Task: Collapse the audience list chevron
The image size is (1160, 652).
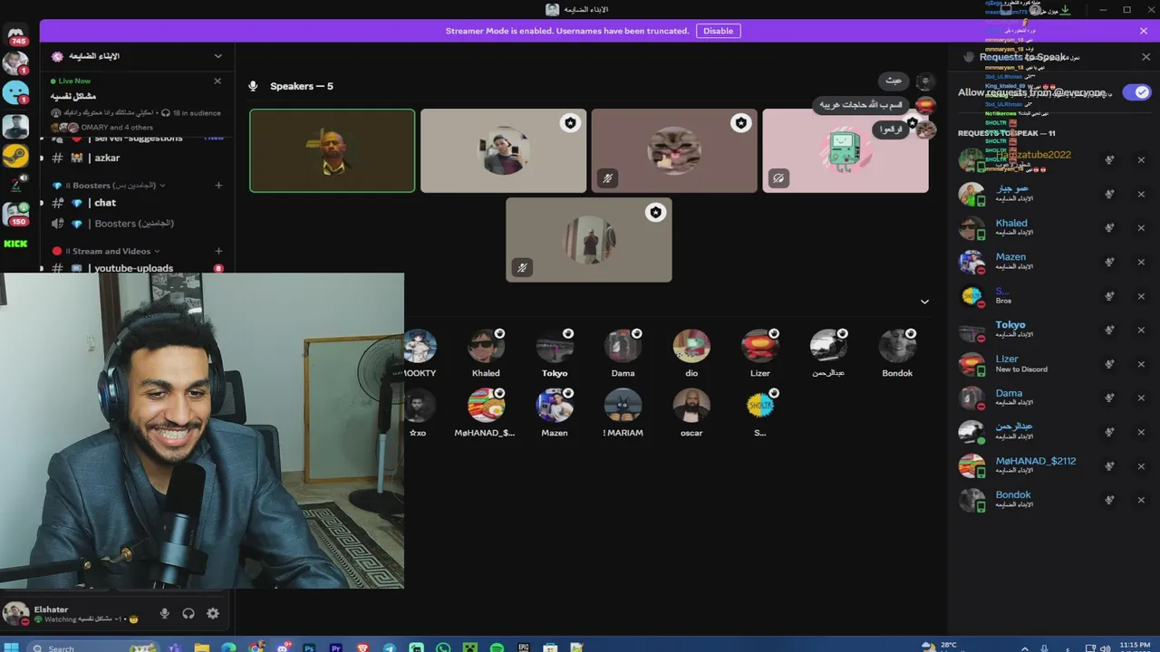Action: [924, 302]
